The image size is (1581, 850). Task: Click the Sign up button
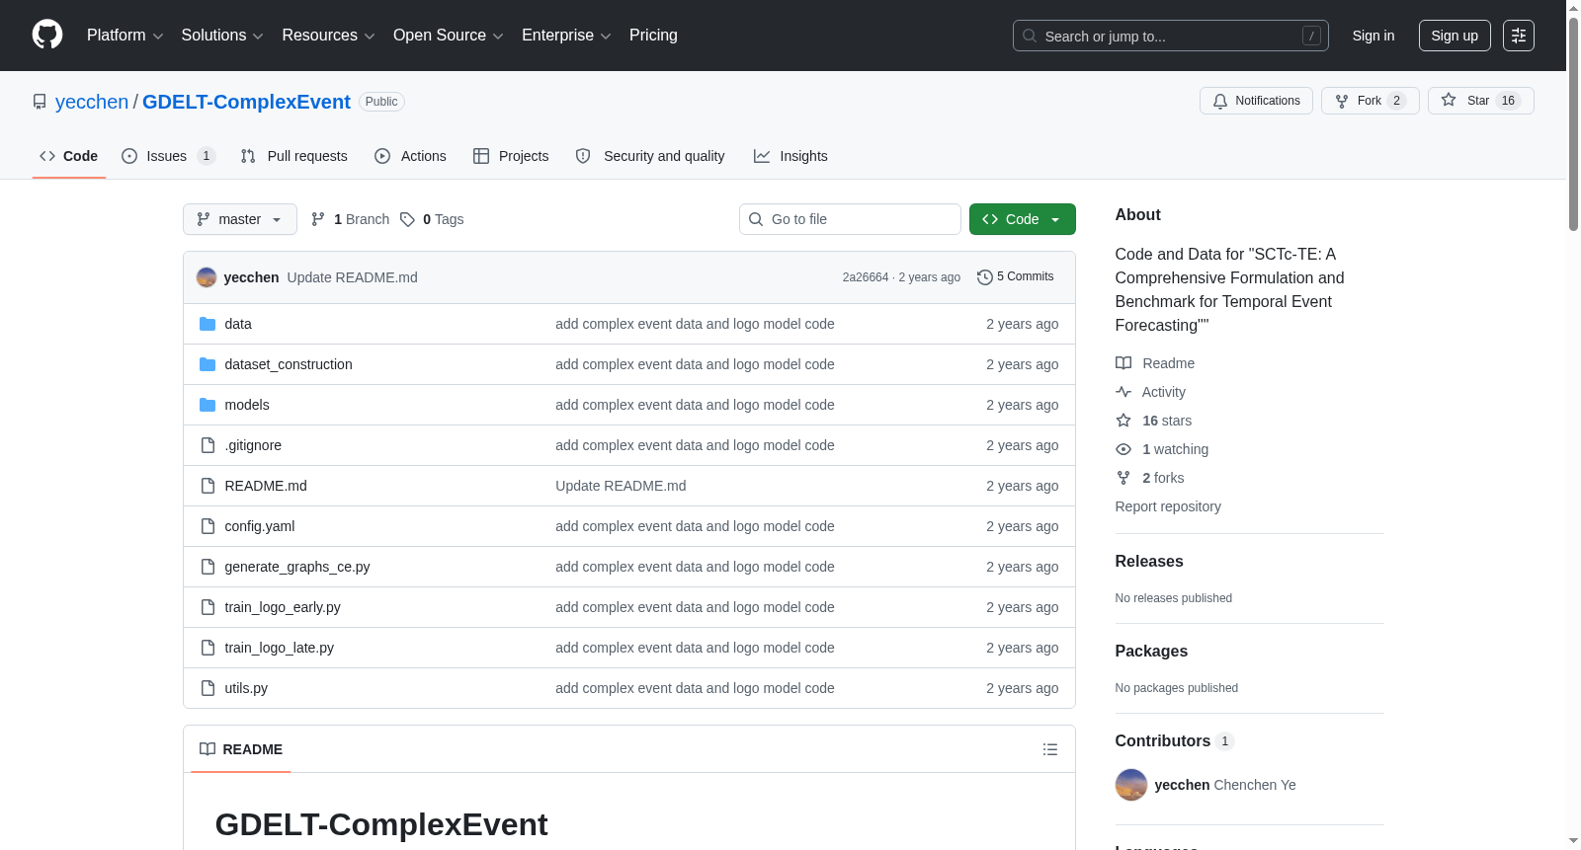point(1455,36)
